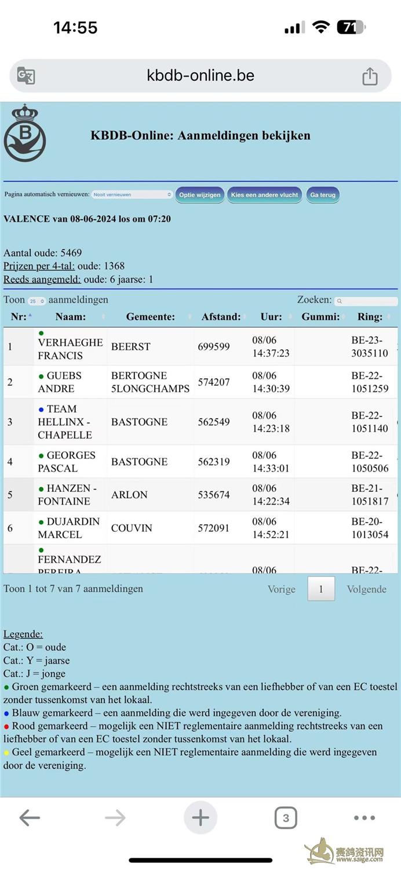Sort table by 'Afstand:' column
This screenshot has height=870, width=401.
tap(221, 317)
